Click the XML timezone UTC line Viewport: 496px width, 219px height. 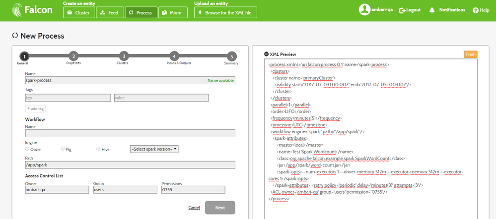[298, 125]
